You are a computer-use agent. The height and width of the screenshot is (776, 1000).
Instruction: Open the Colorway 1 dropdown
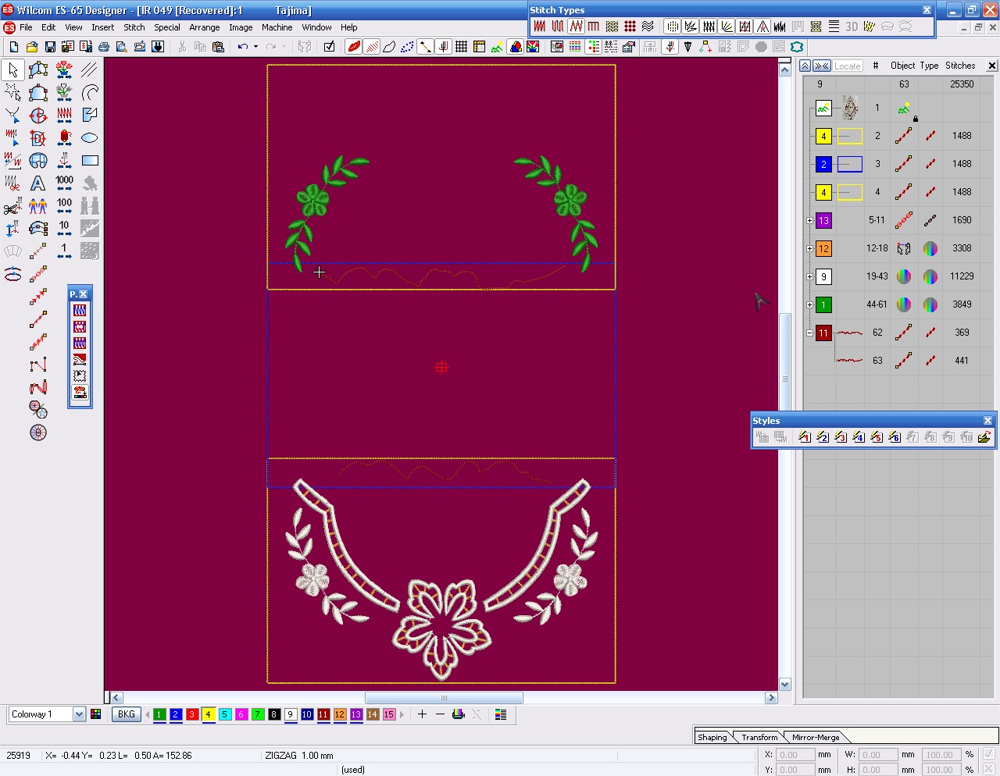point(78,714)
